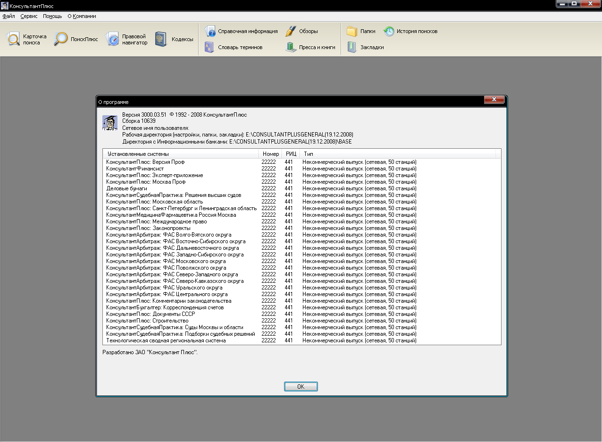Open the Помощь menu
The height and width of the screenshot is (442, 602).
pyautogui.click(x=52, y=16)
